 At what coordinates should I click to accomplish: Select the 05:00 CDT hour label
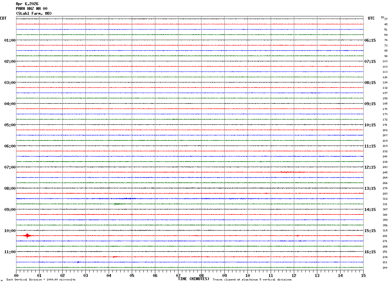point(10,125)
